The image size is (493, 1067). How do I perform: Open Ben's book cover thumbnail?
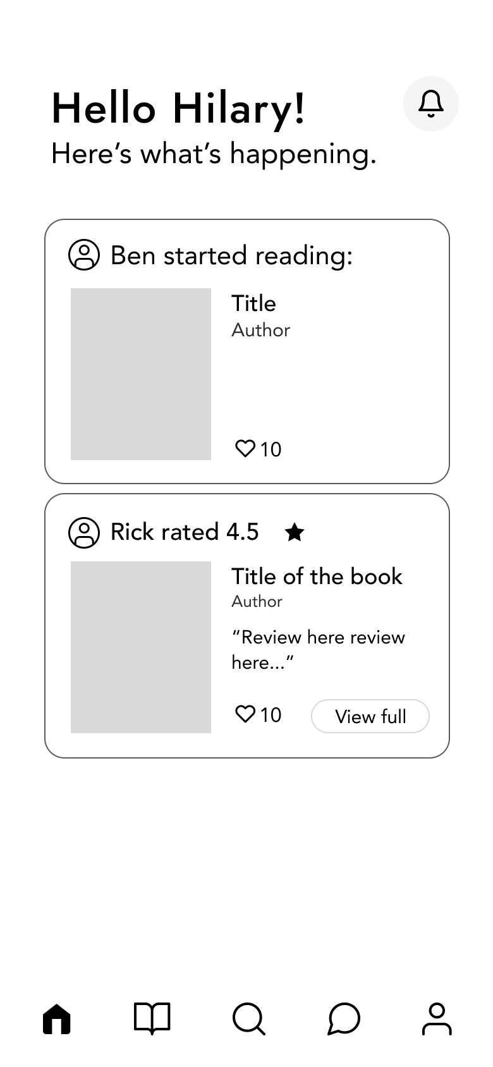coord(141,374)
